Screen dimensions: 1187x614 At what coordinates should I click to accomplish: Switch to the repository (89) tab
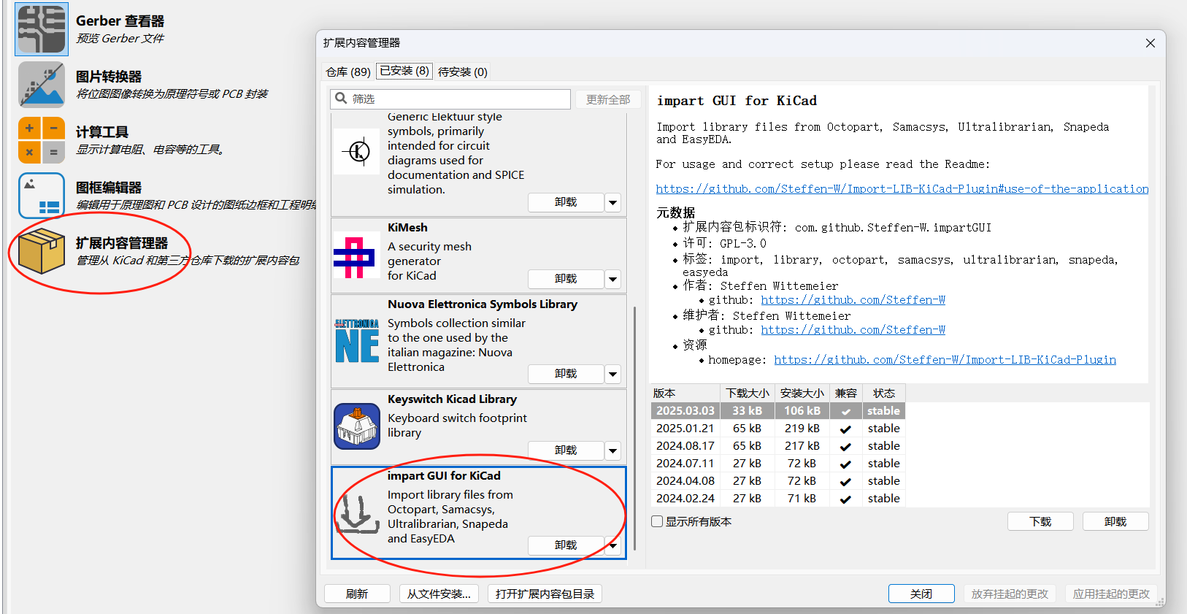[348, 72]
